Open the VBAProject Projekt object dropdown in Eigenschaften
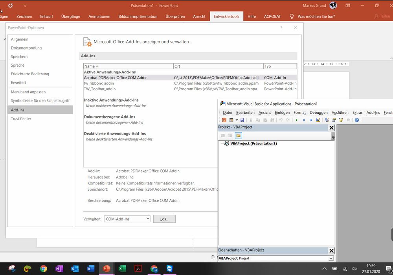This screenshot has height=275, width=393. click(331, 258)
